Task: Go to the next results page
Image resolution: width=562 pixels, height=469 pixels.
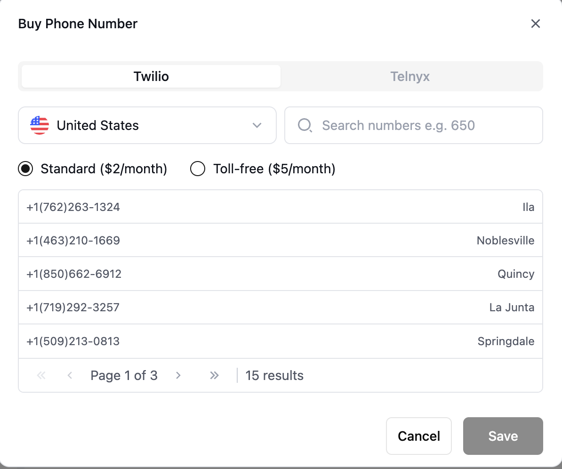Action: (178, 375)
